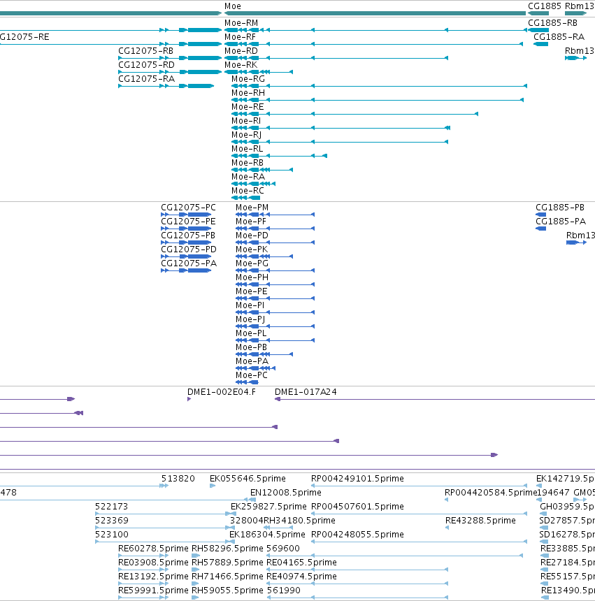Select the CG12075-PE protein label
The width and height of the screenshot is (595, 601).
(x=188, y=222)
